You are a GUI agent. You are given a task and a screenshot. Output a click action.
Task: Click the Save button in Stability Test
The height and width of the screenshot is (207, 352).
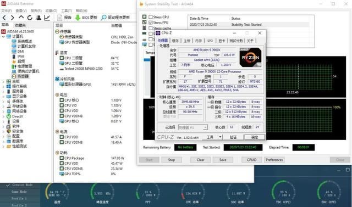(223, 160)
